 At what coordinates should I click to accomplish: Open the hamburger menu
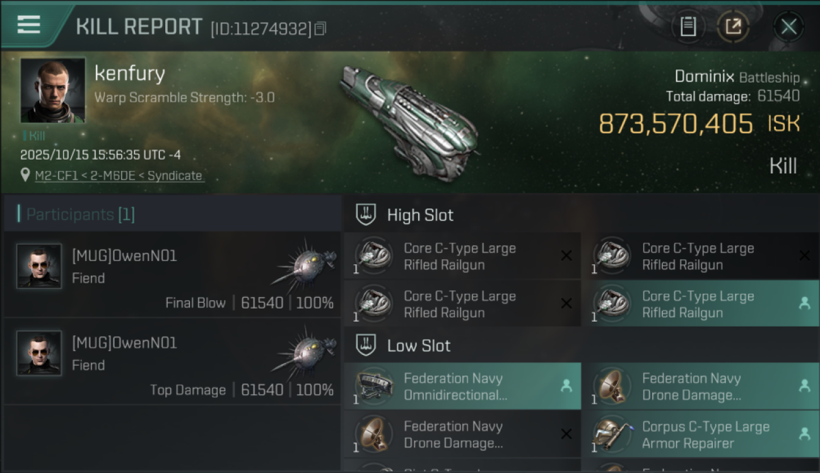29,25
